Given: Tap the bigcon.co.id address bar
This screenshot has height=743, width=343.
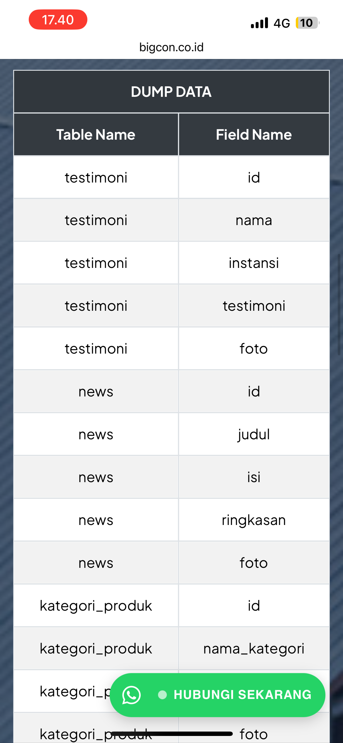Looking at the screenshot, I should 171,47.
